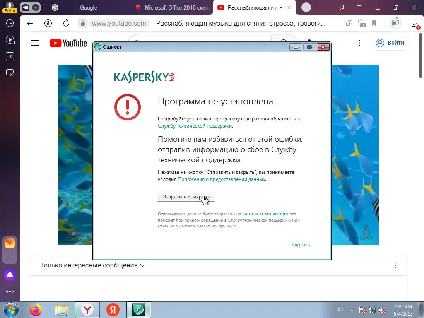The height and width of the screenshot is (318, 424).
Task: Switch to the Microsoft Office 2016 tab
Action: [172, 7]
